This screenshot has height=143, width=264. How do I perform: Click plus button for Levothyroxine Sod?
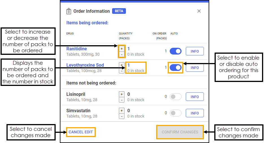(x=122, y=65)
